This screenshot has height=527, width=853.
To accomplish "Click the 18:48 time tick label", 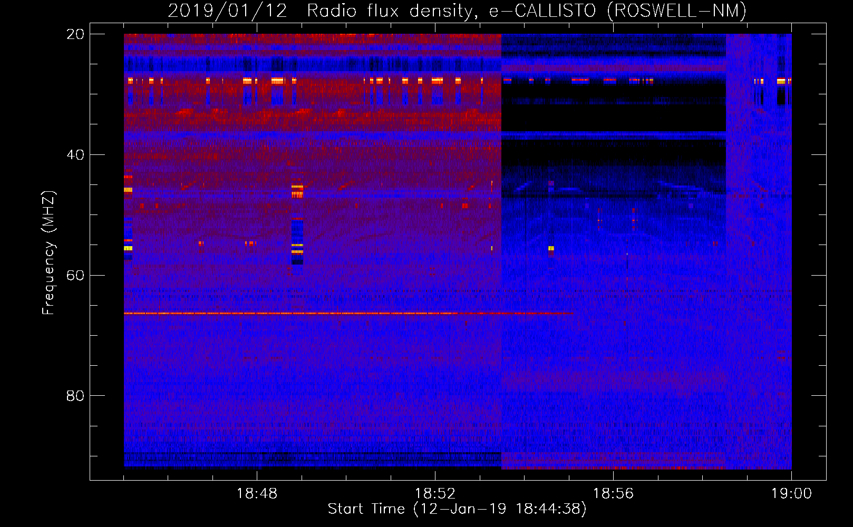I will pyautogui.click(x=257, y=494).
